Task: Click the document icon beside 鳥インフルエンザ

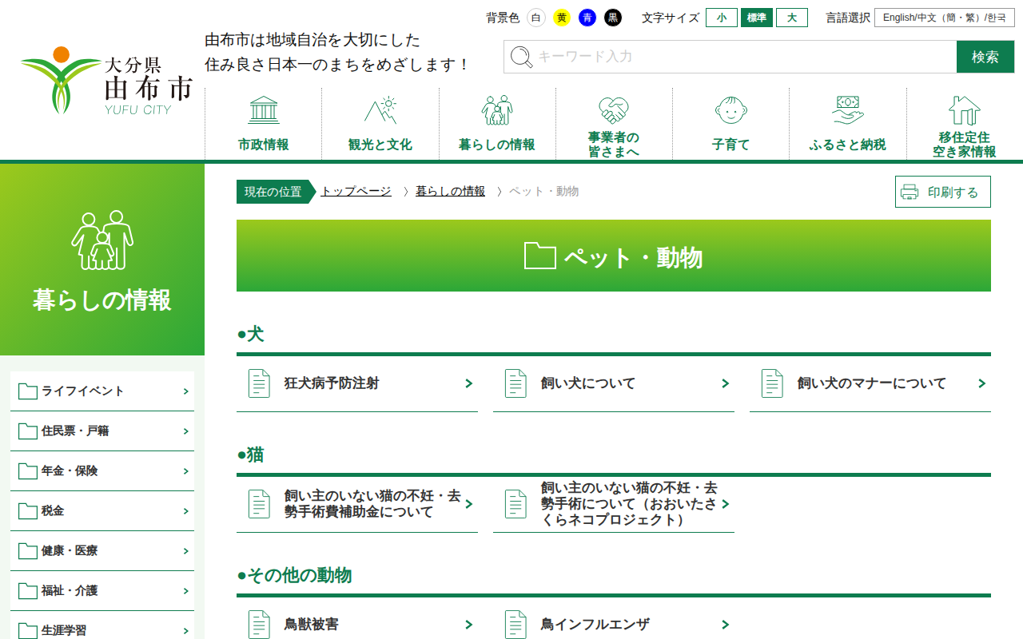Action: pyautogui.click(x=515, y=625)
